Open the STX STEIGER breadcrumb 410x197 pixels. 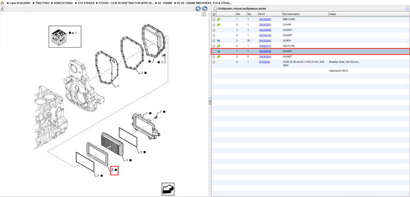click(x=86, y=3)
